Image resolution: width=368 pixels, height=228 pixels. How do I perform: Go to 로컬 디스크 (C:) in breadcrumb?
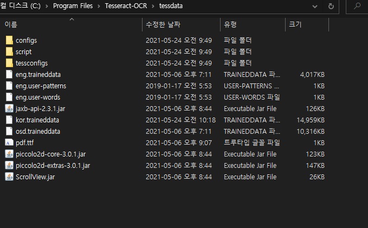click(x=20, y=6)
